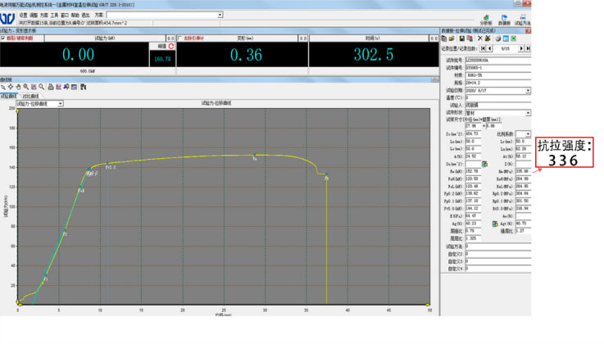Go to the next record arrow
The image size is (604, 344).
pyautogui.click(x=520, y=48)
